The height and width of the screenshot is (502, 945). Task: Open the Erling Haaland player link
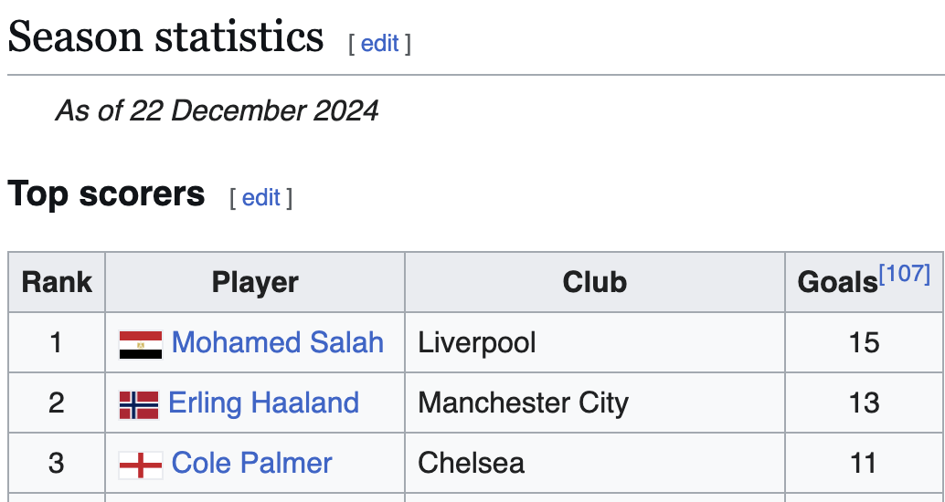(x=263, y=403)
